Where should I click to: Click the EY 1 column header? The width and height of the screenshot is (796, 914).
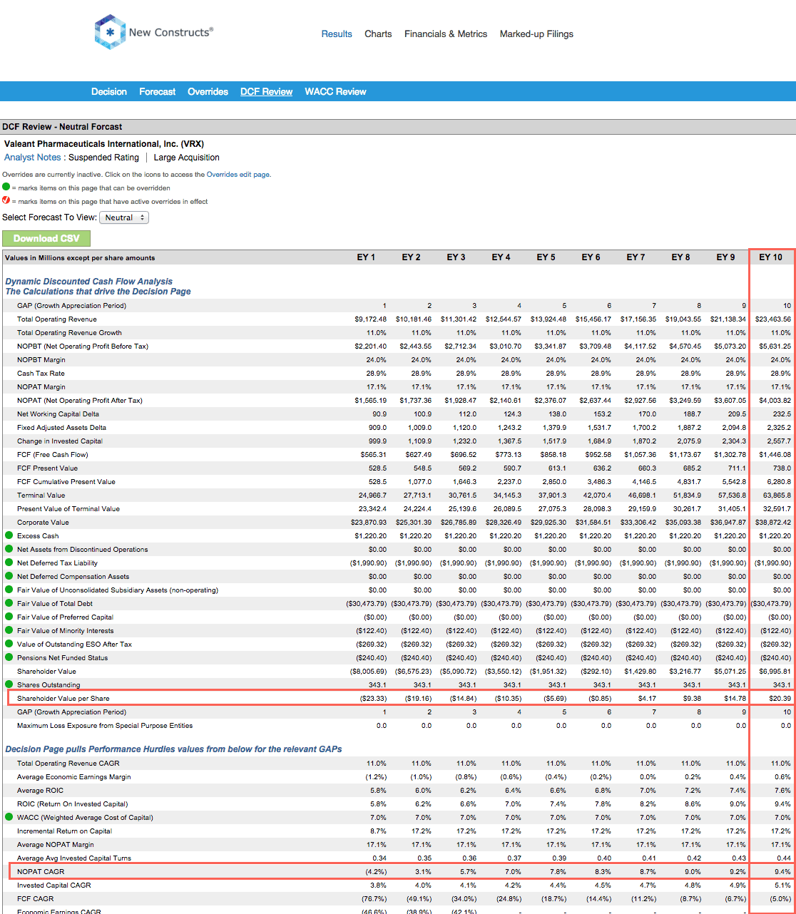[x=367, y=257]
